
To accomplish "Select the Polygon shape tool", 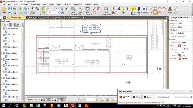I will click(160, 13).
